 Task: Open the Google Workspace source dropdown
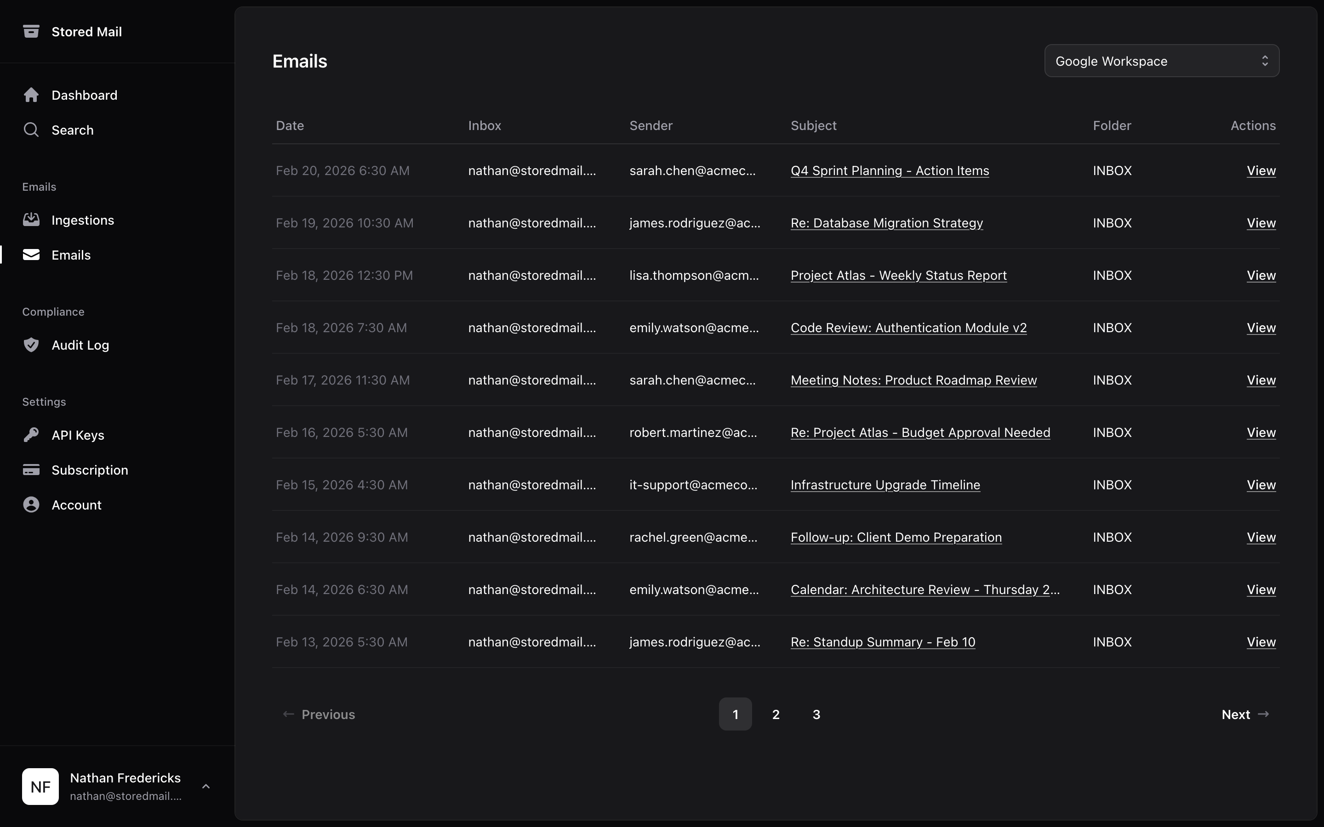(1162, 61)
